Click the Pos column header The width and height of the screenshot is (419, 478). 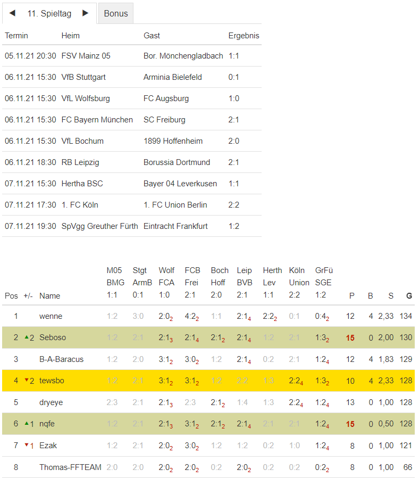11,296
